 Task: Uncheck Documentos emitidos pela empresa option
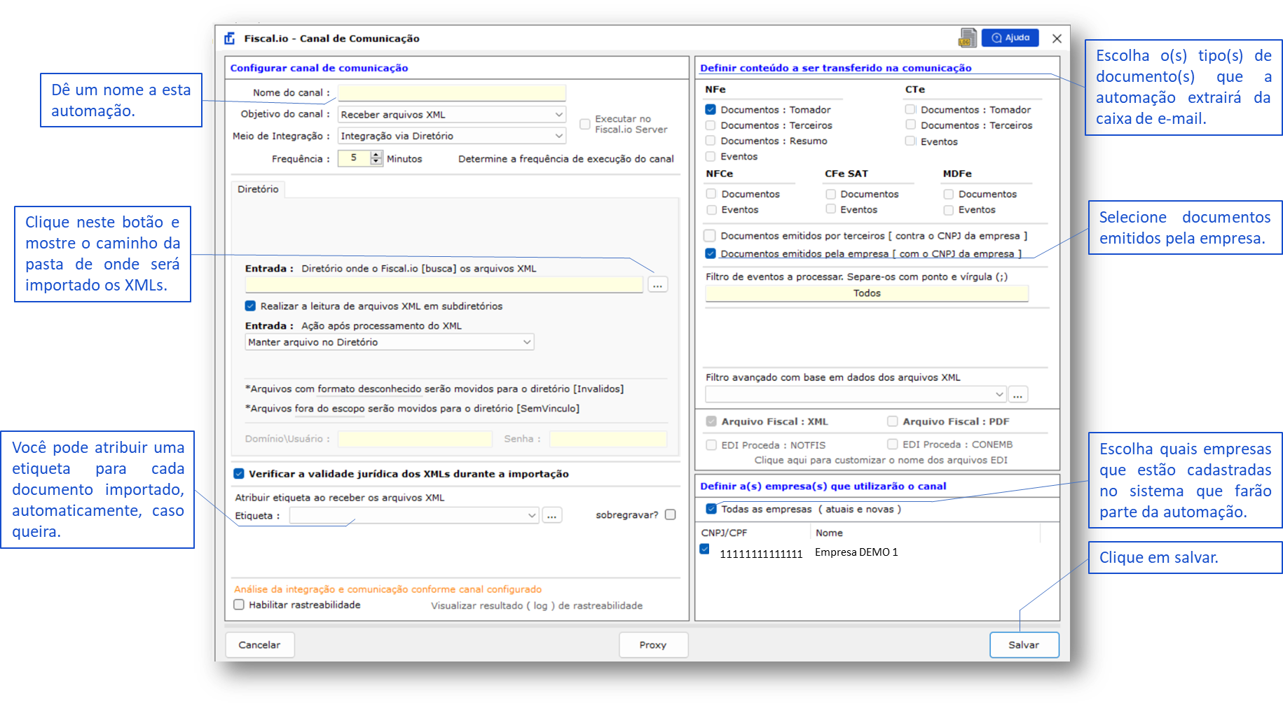click(711, 253)
